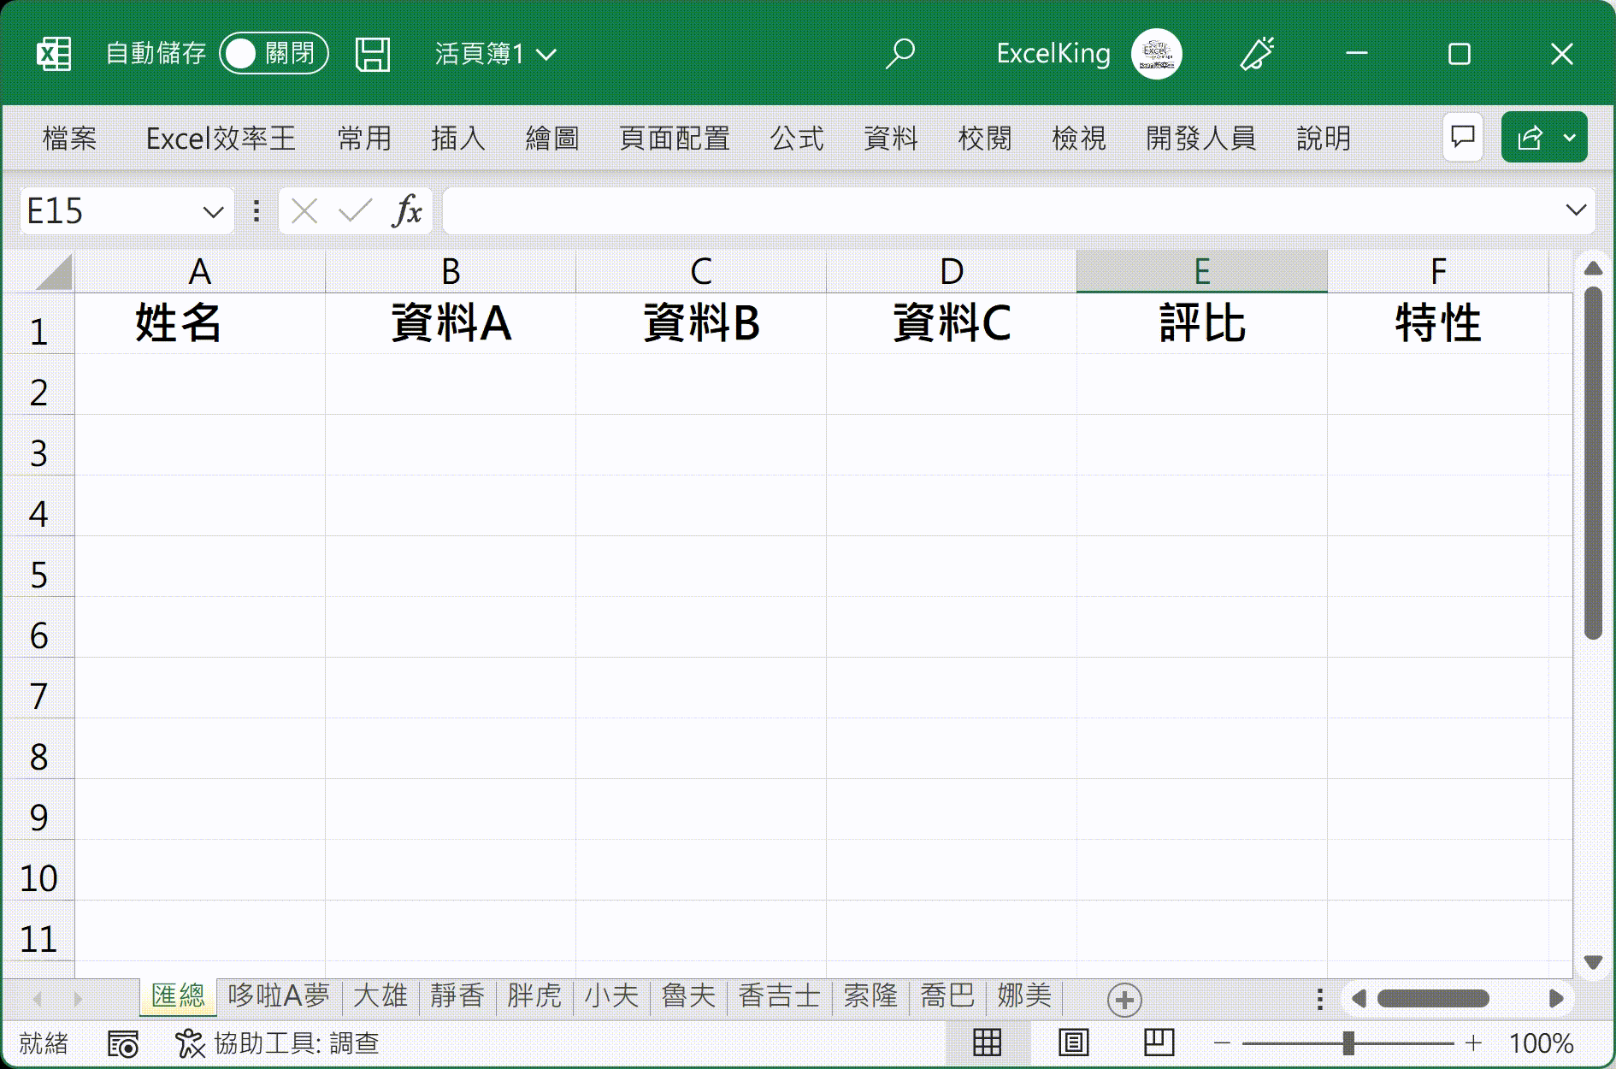
Task: Switch to Page Layout view icon
Action: (1073, 1042)
